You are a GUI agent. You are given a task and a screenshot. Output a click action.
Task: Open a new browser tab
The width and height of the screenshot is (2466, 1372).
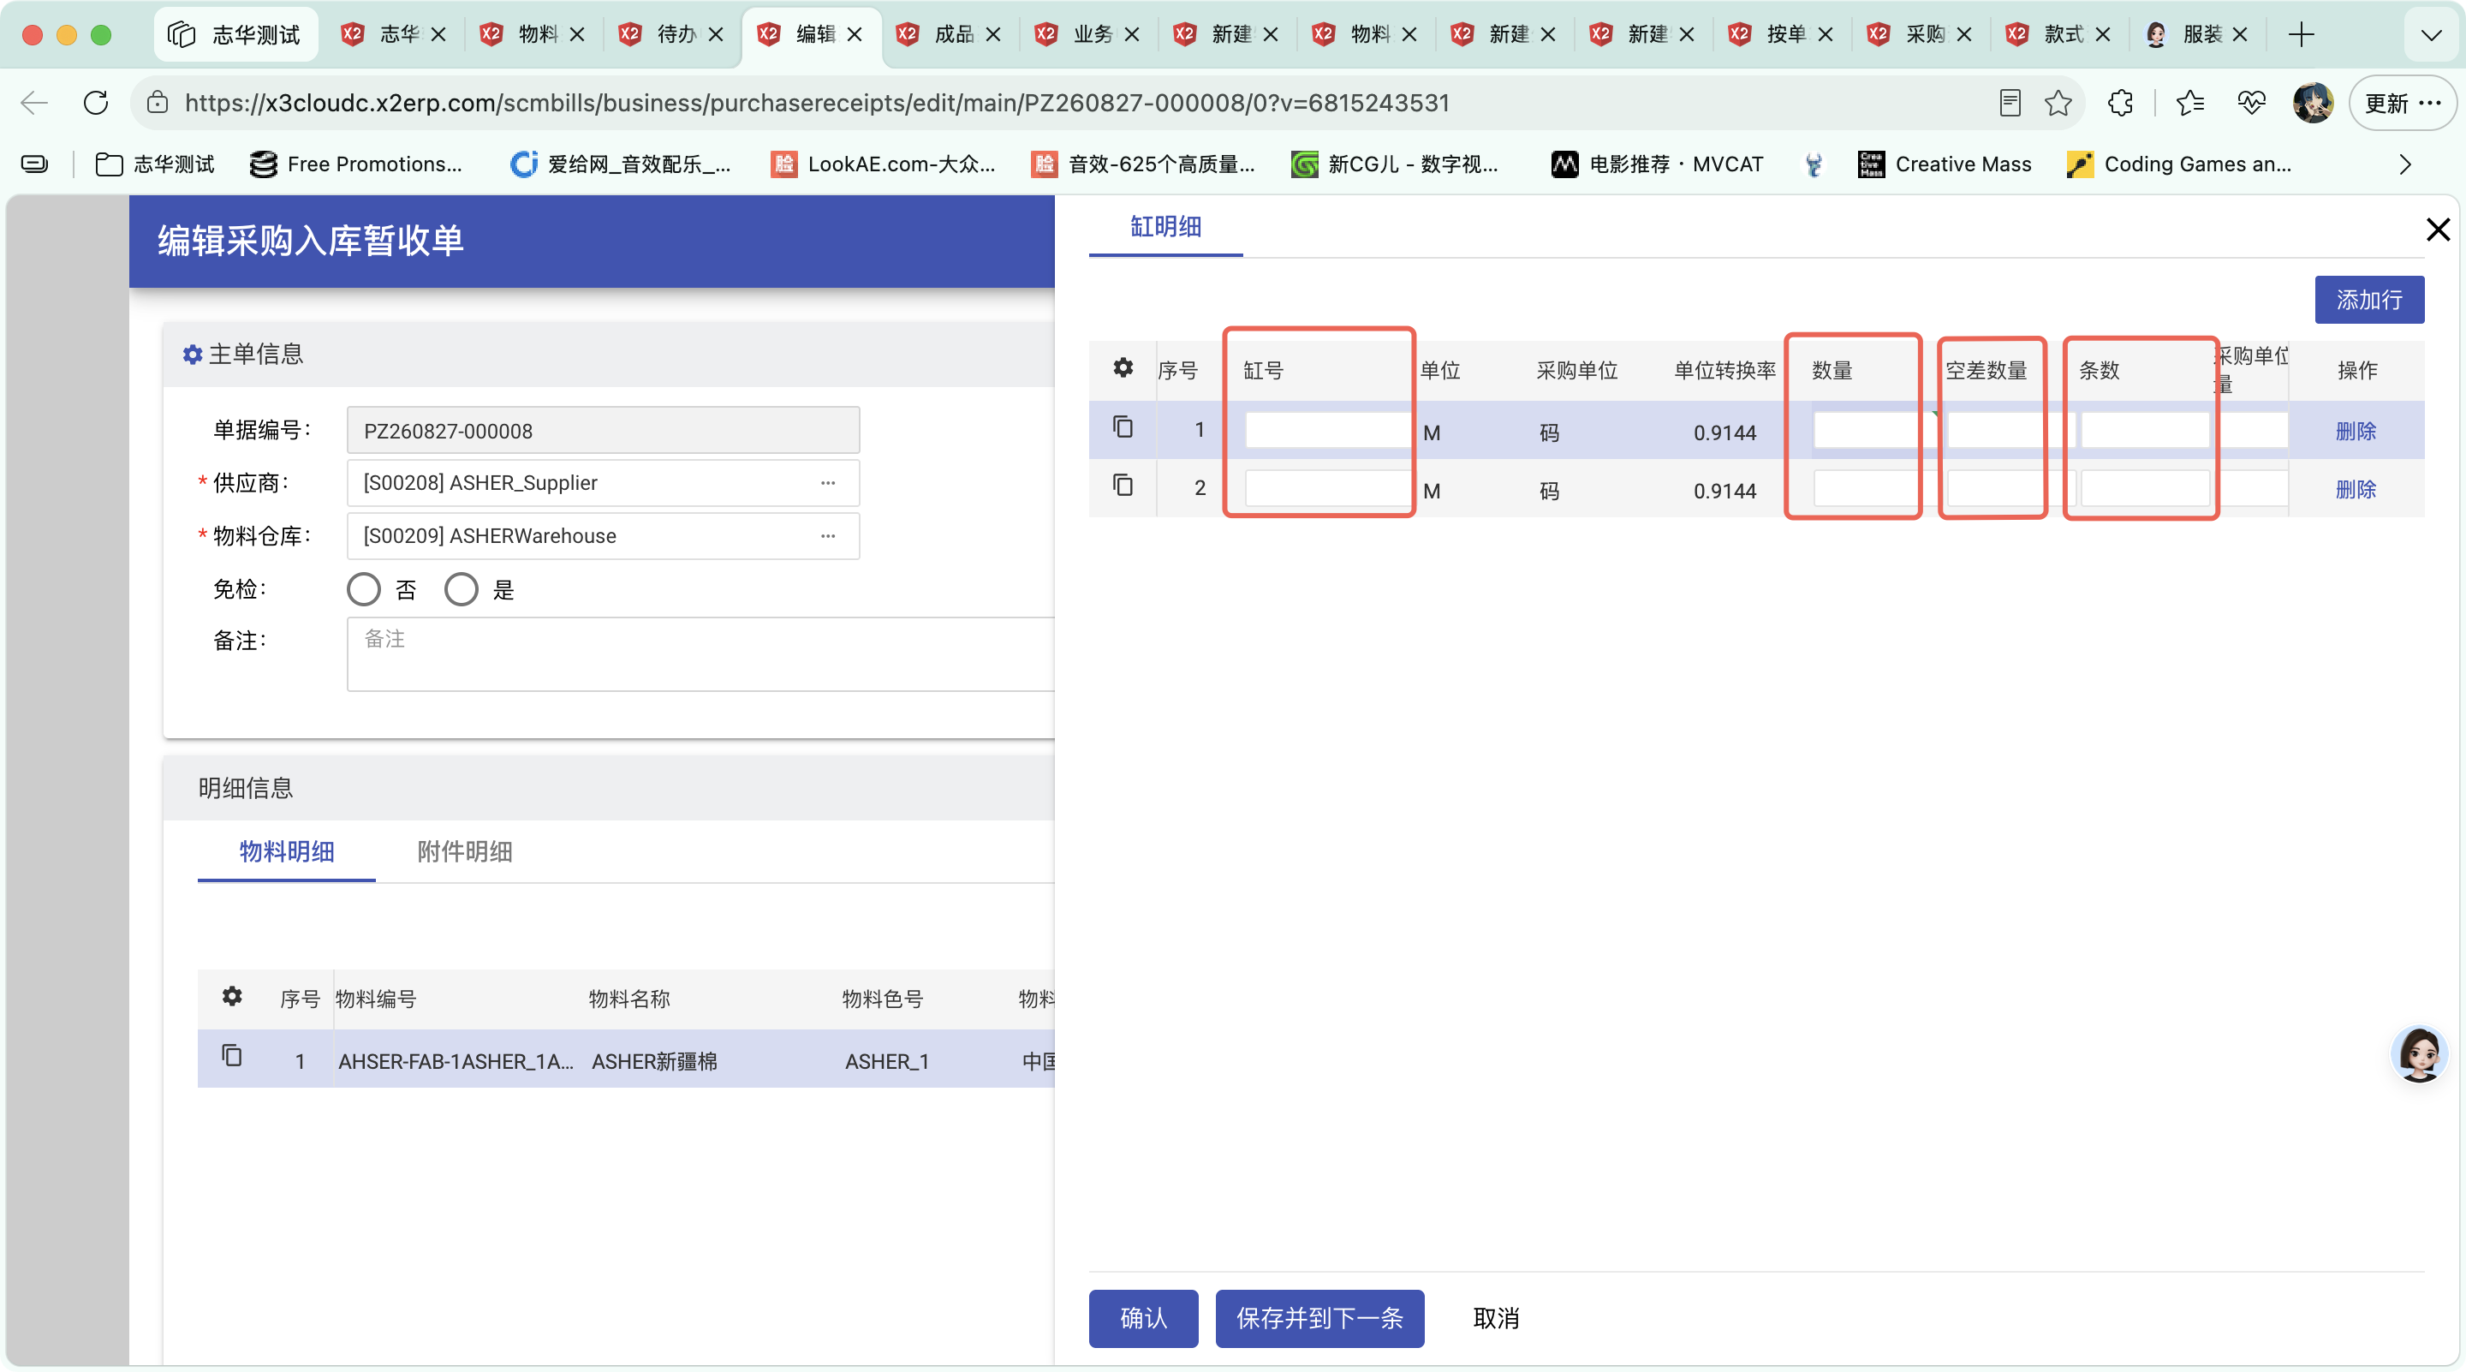coord(2302,34)
